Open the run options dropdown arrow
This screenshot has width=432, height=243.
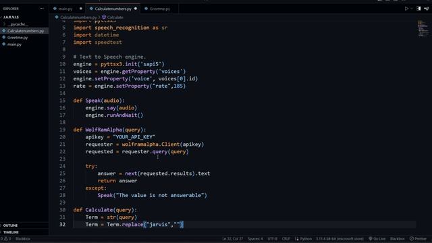click(412, 9)
